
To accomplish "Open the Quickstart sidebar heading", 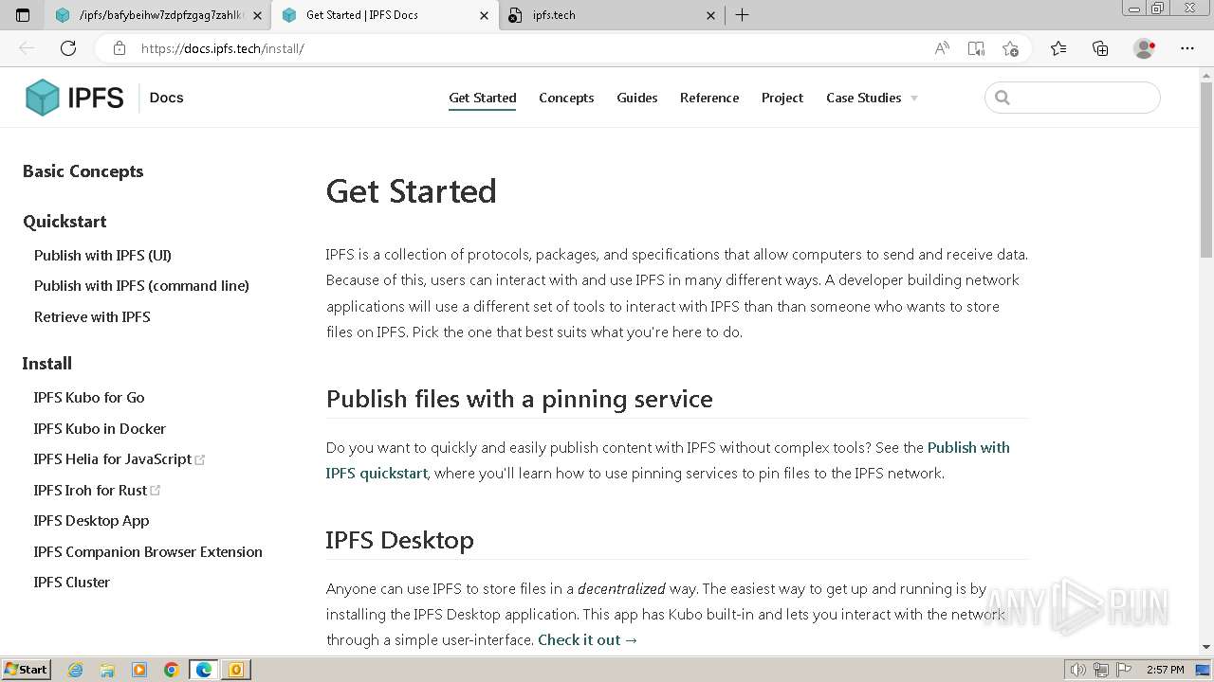I will coord(64,222).
